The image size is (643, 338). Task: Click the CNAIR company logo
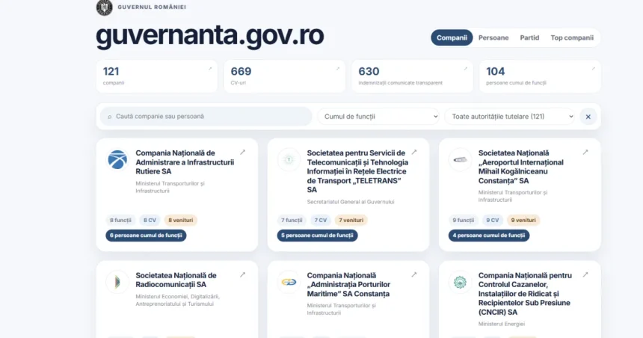[x=117, y=159]
